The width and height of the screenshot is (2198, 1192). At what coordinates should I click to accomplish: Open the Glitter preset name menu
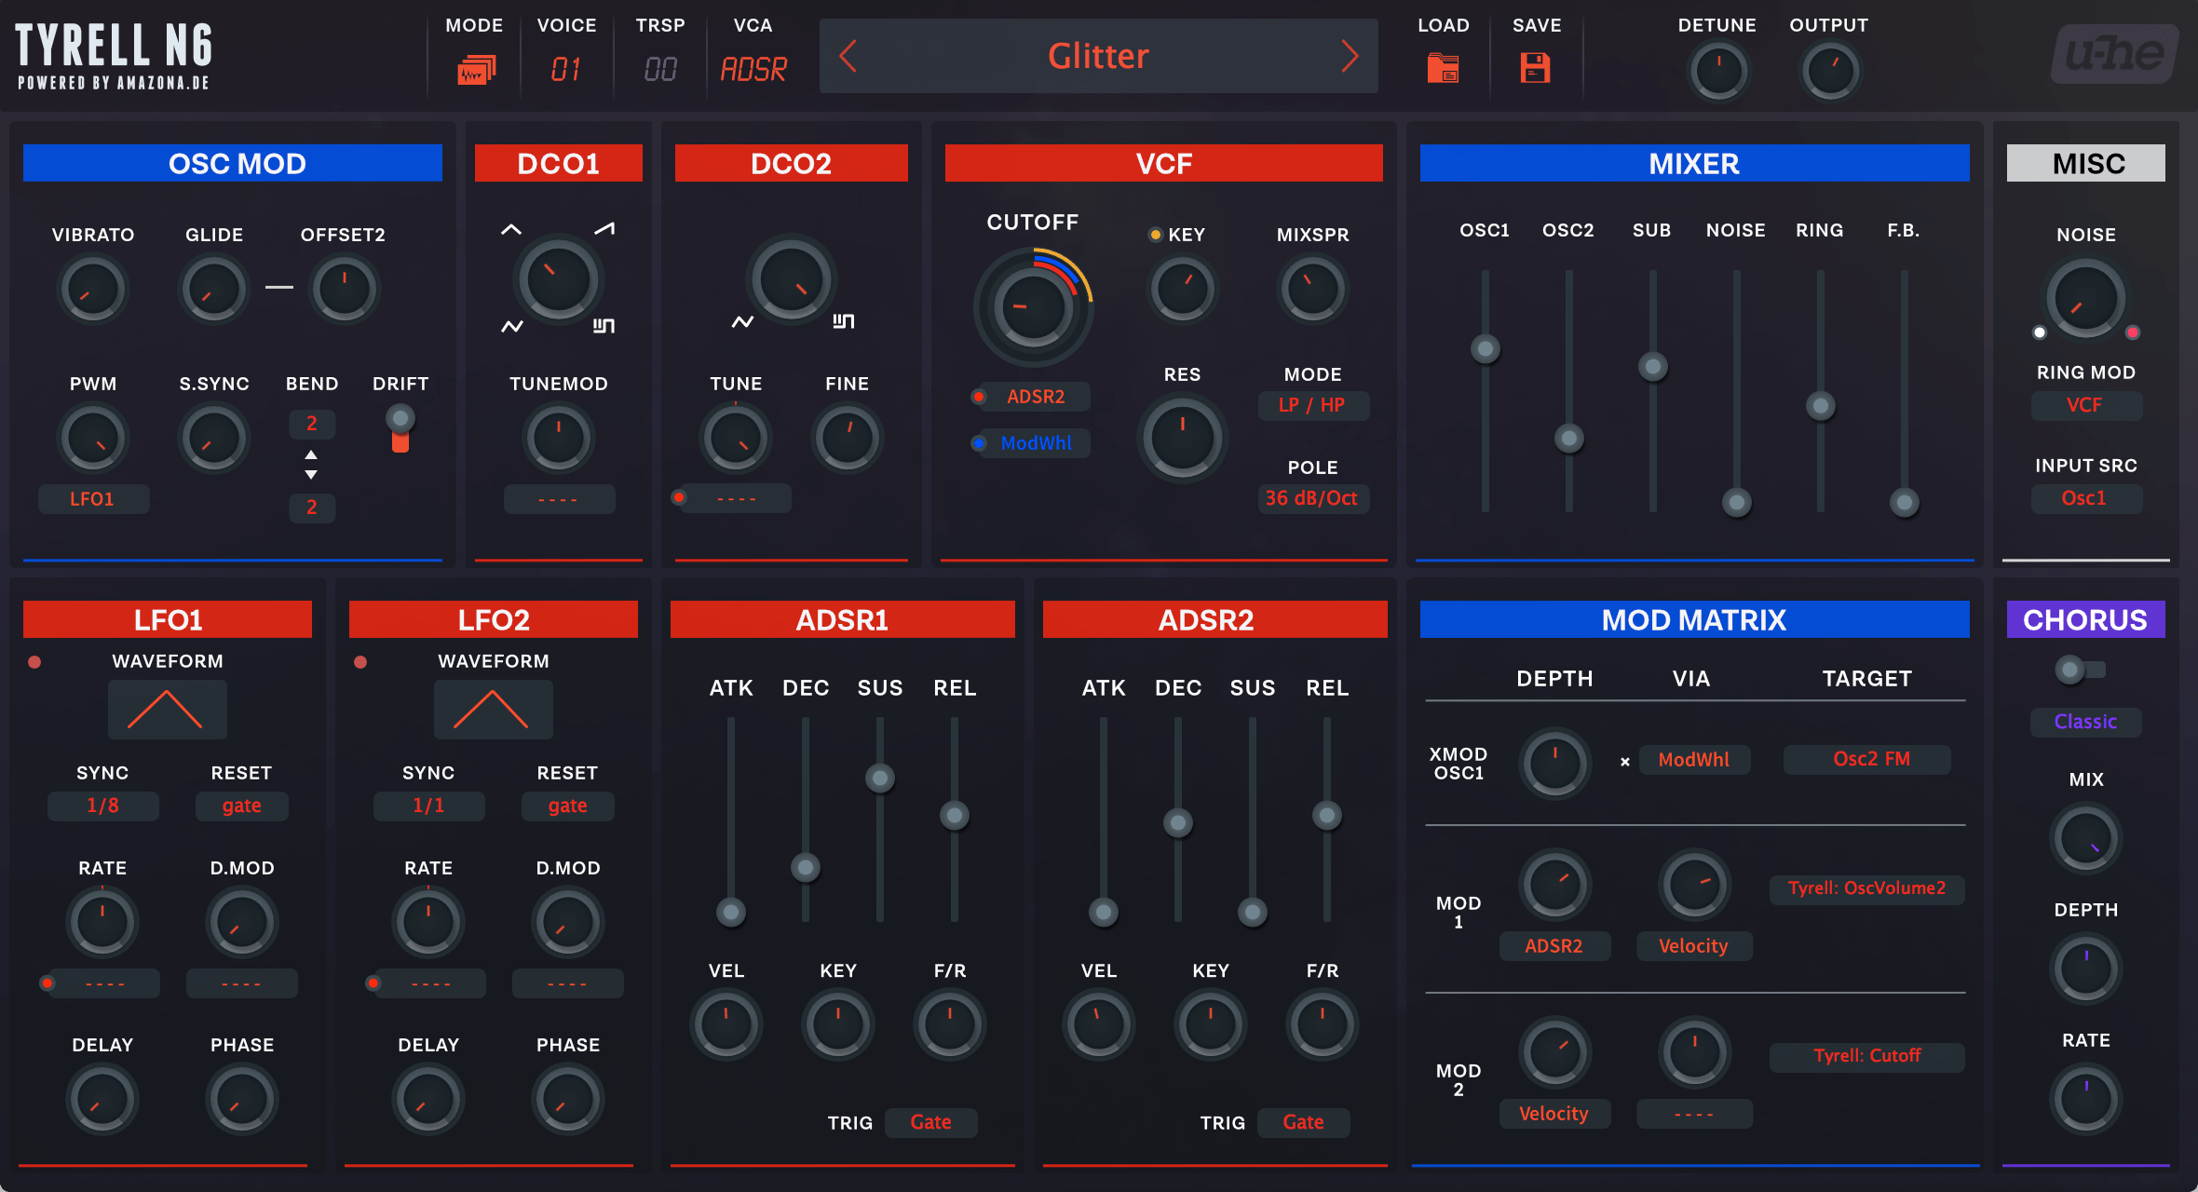tap(1099, 56)
